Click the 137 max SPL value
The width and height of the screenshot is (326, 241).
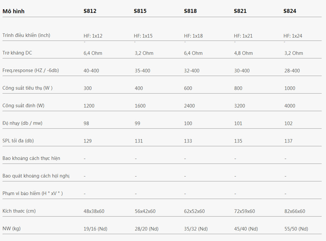pyautogui.click(x=289, y=141)
